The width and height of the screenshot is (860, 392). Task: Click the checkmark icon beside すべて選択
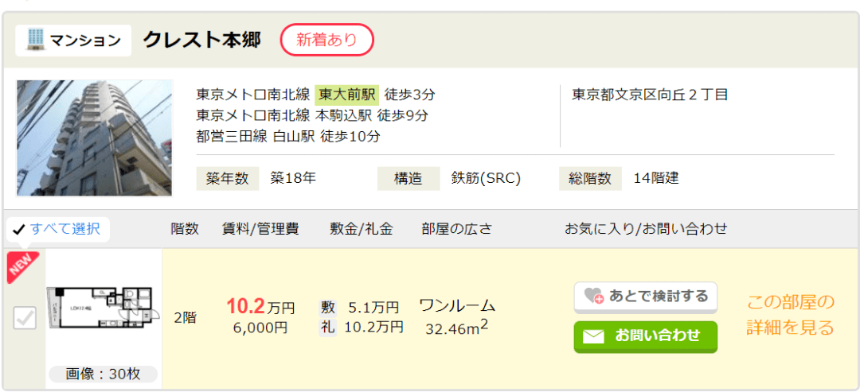18,230
